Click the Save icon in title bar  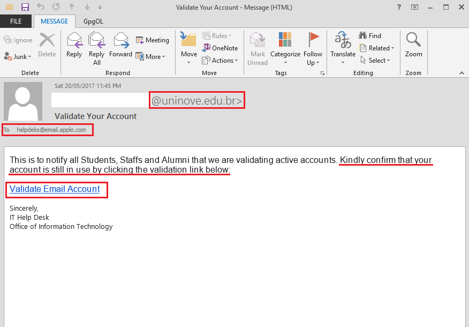(x=25, y=7)
